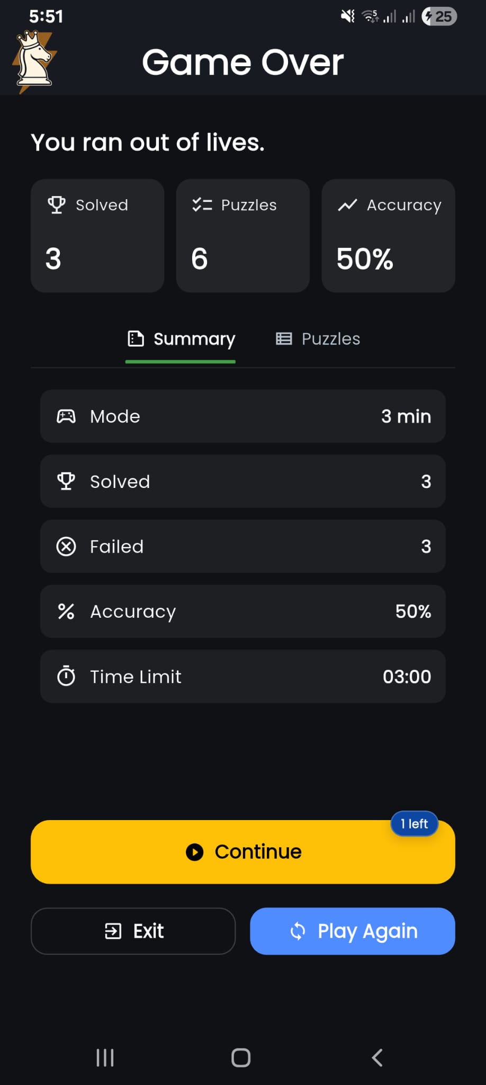Switch to the Puzzles tab
The height and width of the screenshot is (1085, 486).
[318, 339]
